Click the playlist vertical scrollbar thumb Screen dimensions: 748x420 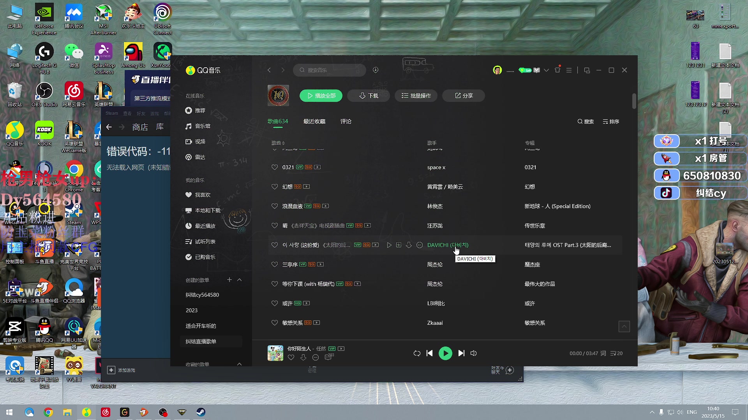(x=634, y=101)
